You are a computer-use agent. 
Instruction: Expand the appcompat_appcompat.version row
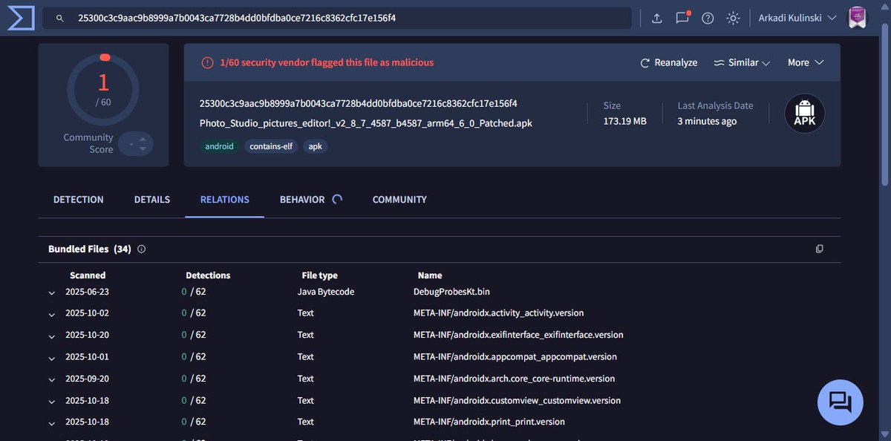pyautogui.click(x=52, y=359)
